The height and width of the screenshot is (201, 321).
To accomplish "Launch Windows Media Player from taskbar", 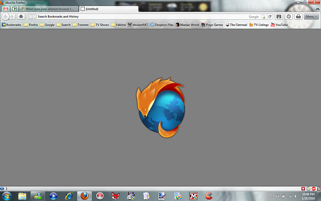I will click(x=53, y=196).
